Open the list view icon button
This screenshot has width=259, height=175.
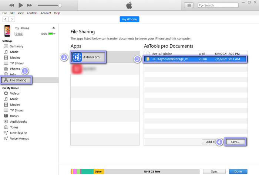[189, 5]
